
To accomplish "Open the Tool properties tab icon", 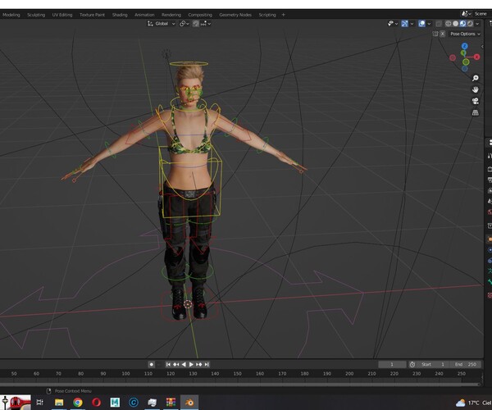I will (x=490, y=156).
